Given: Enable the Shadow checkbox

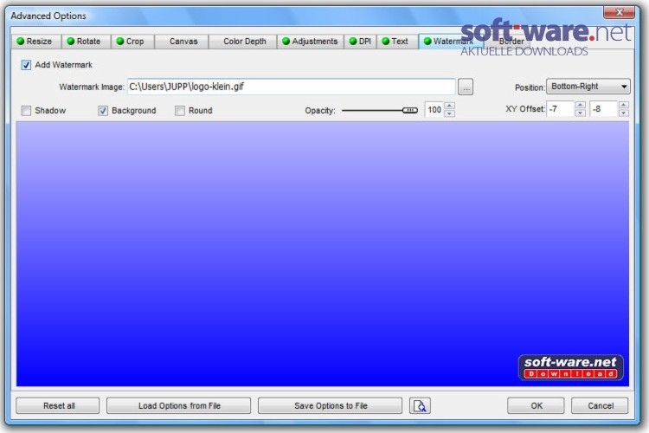Looking at the screenshot, I should coord(26,111).
